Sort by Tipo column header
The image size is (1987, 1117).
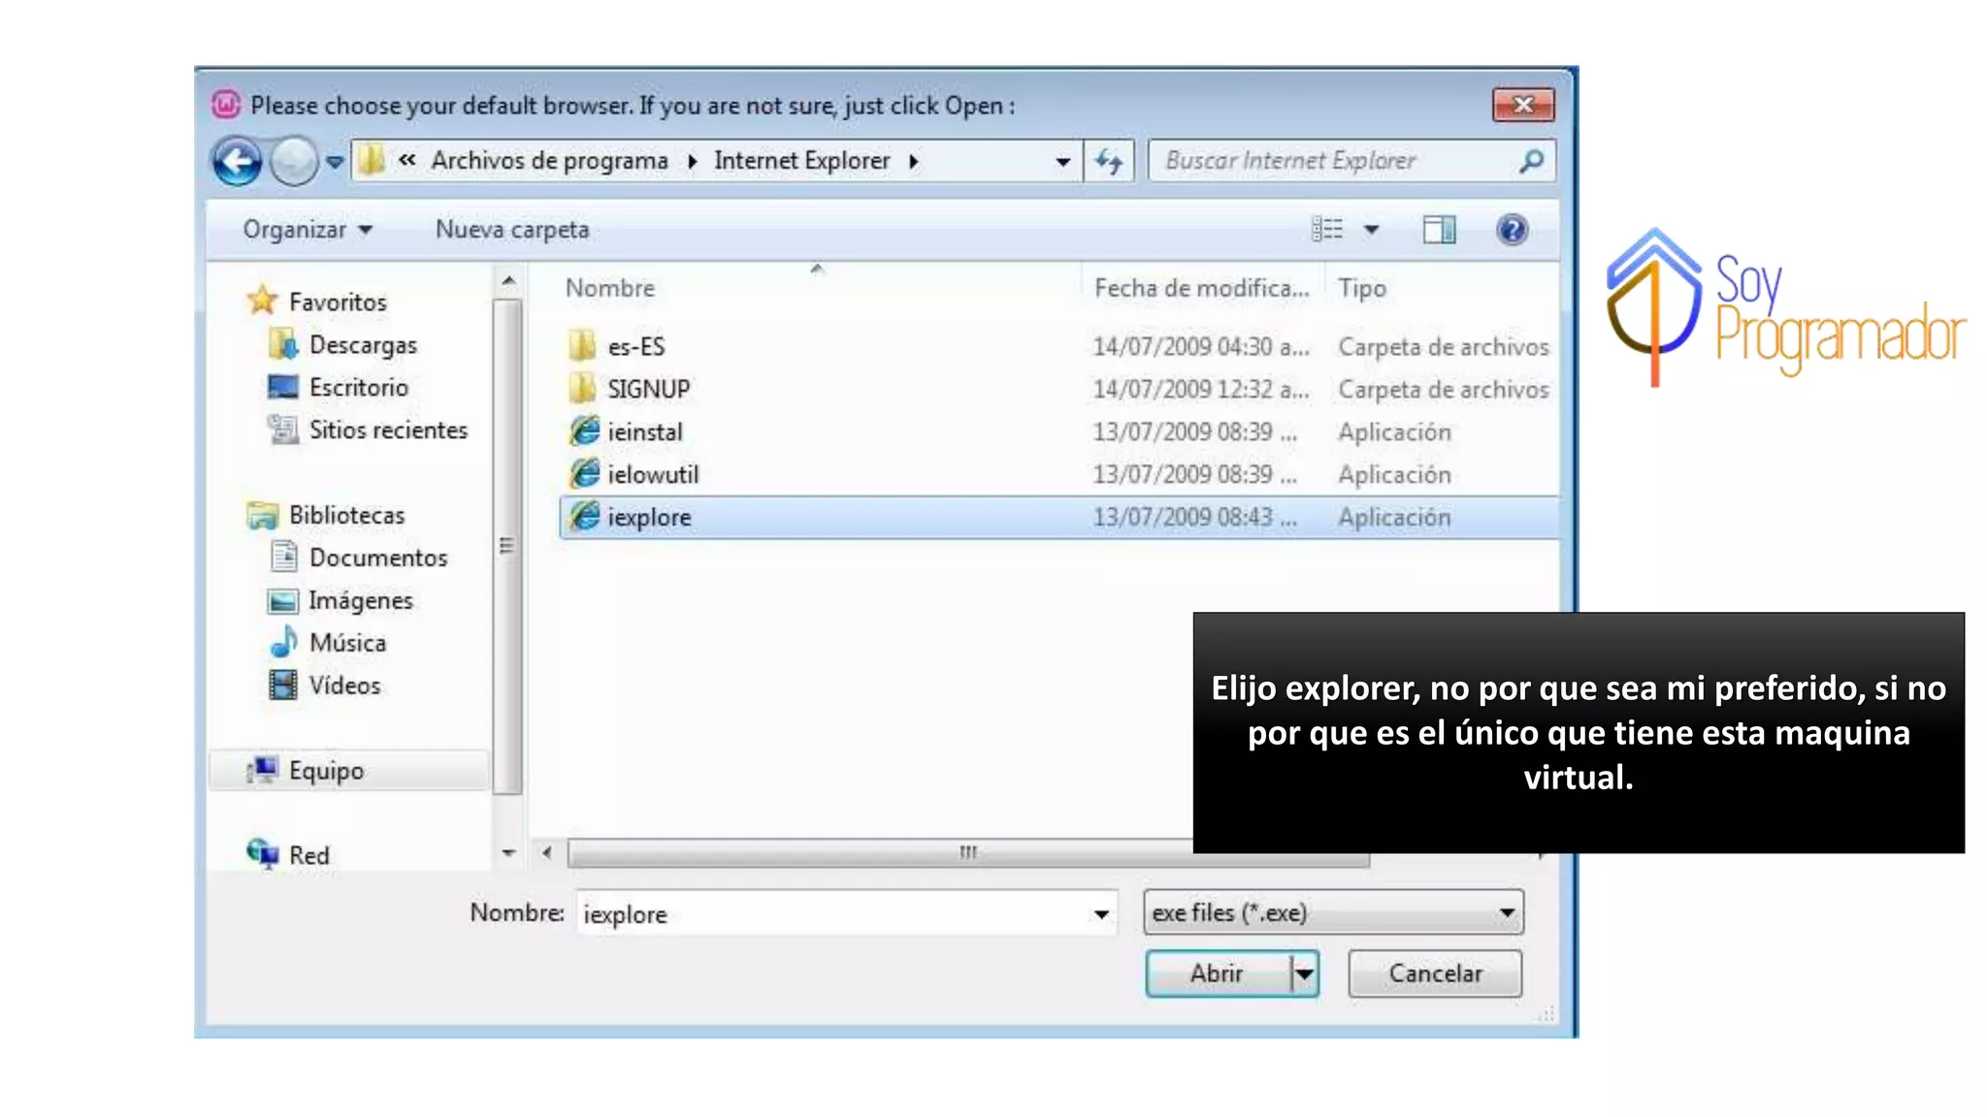tap(1361, 288)
